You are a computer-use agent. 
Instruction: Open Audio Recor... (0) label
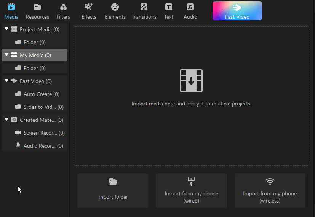(x=43, y=146)
